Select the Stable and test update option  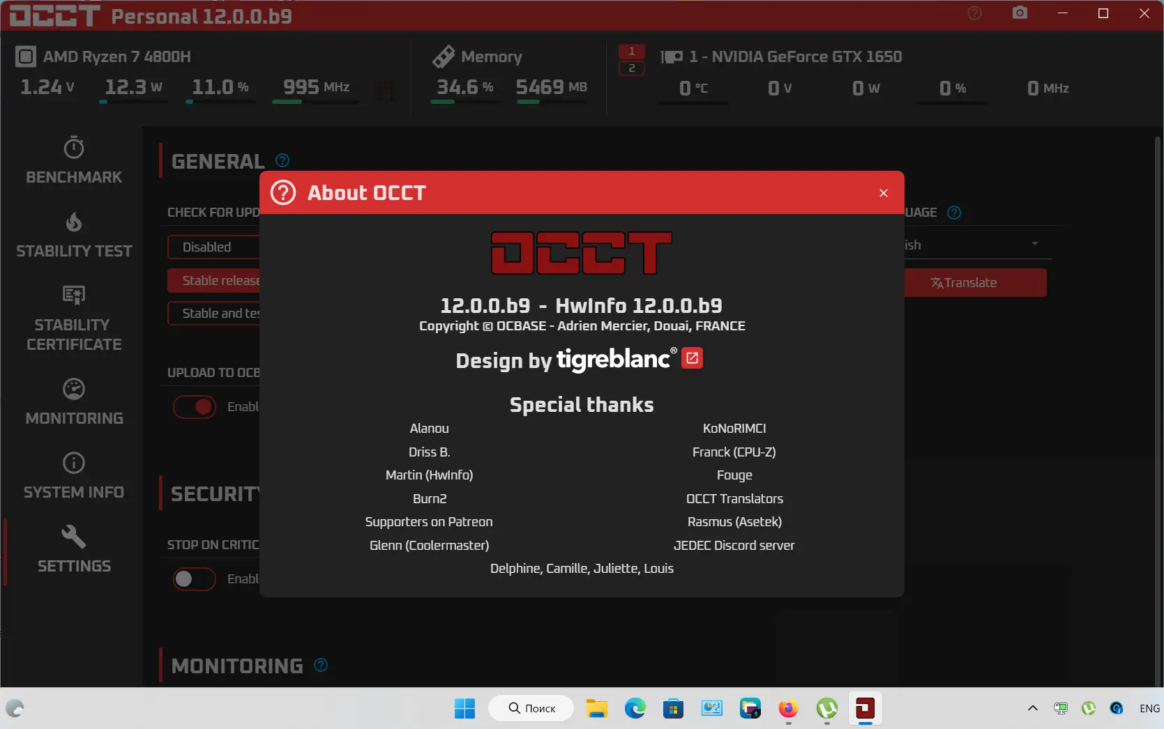tap(213, 314)
